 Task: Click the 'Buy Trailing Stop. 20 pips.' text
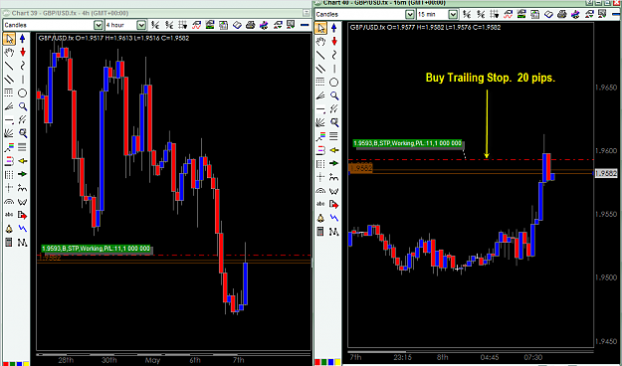click(491, 78)
